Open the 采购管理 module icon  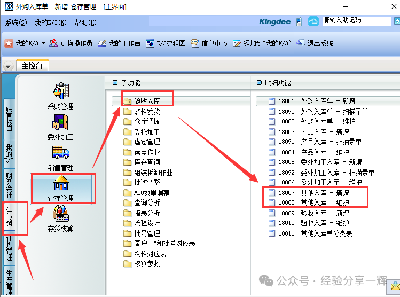click(60, 92)
